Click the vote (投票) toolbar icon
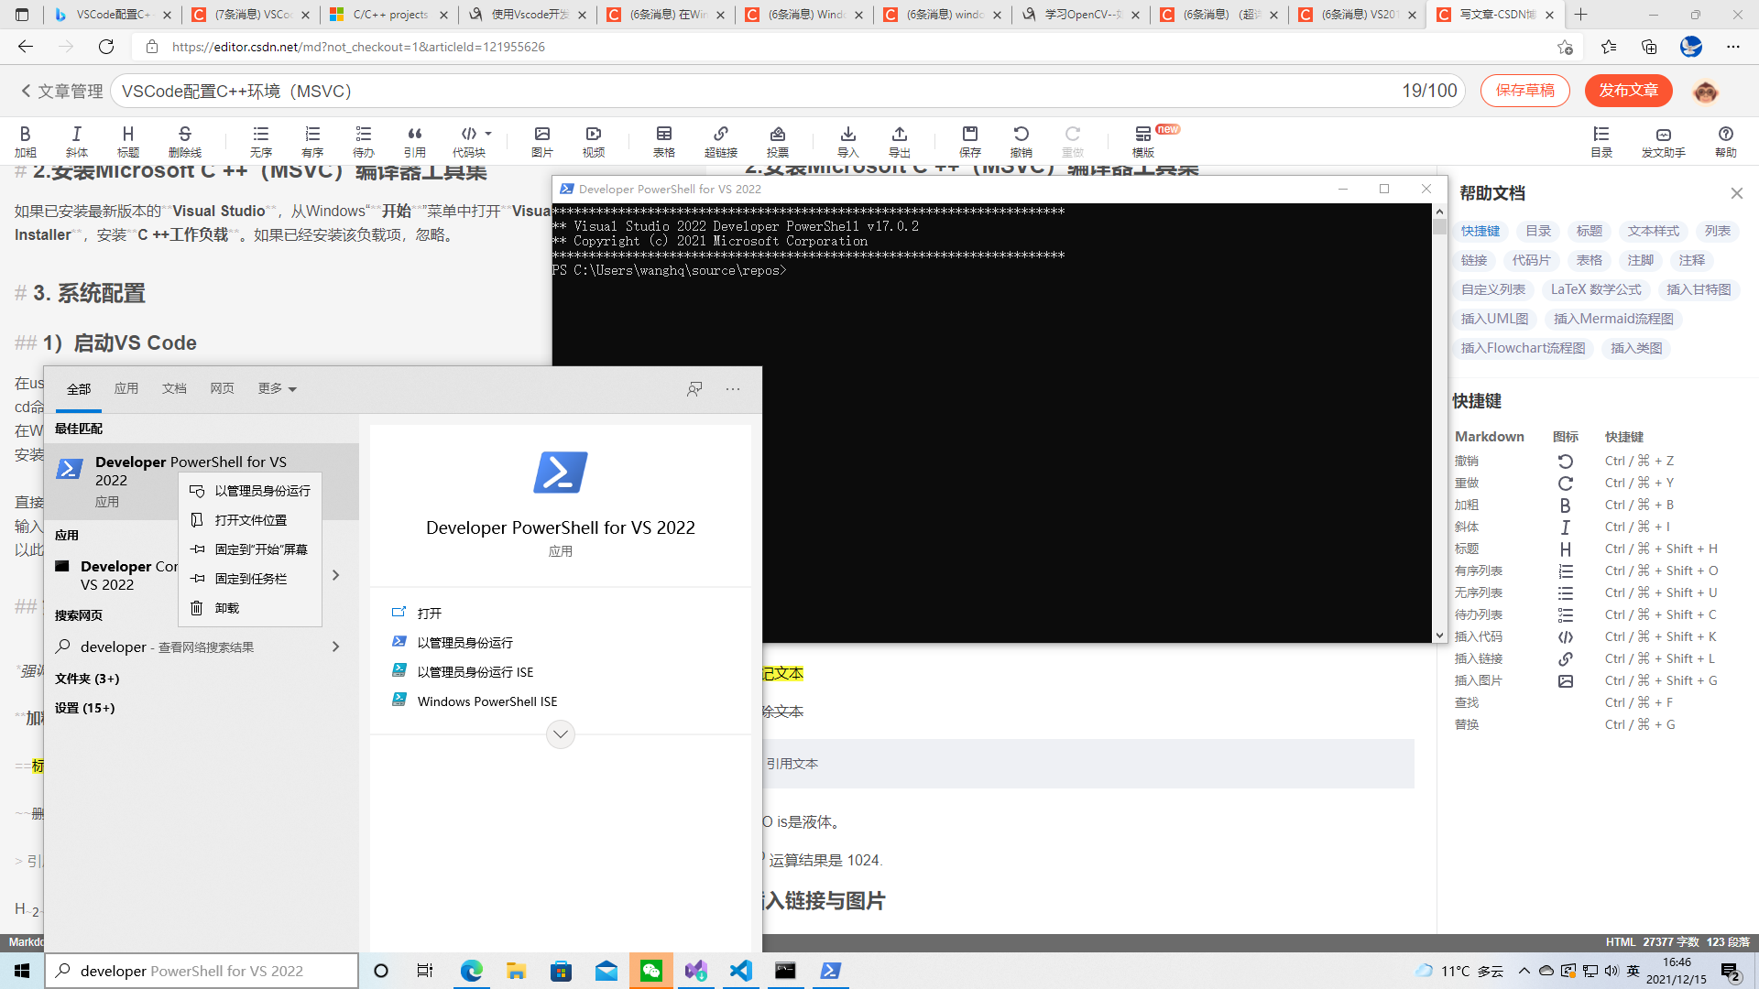The width and height of the screenshot is (1759, 989). [778, 141]
